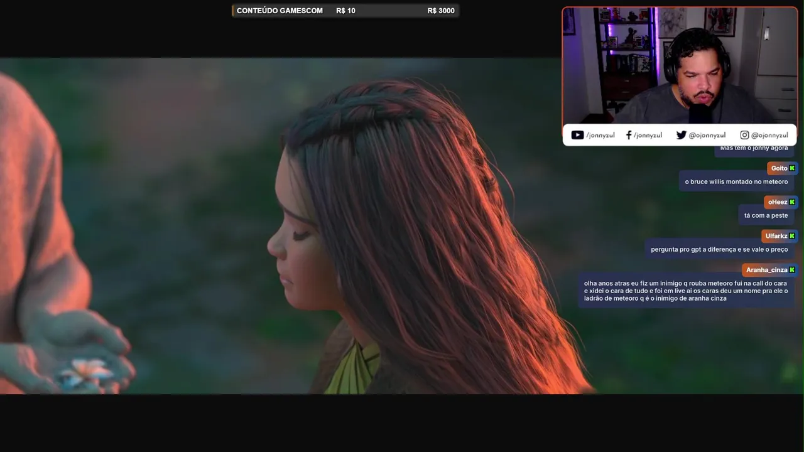This screenshot has width=804, height=452.
Task: Click message 'o bruce willis montado no meteoro'
Action: click(736, 181)
